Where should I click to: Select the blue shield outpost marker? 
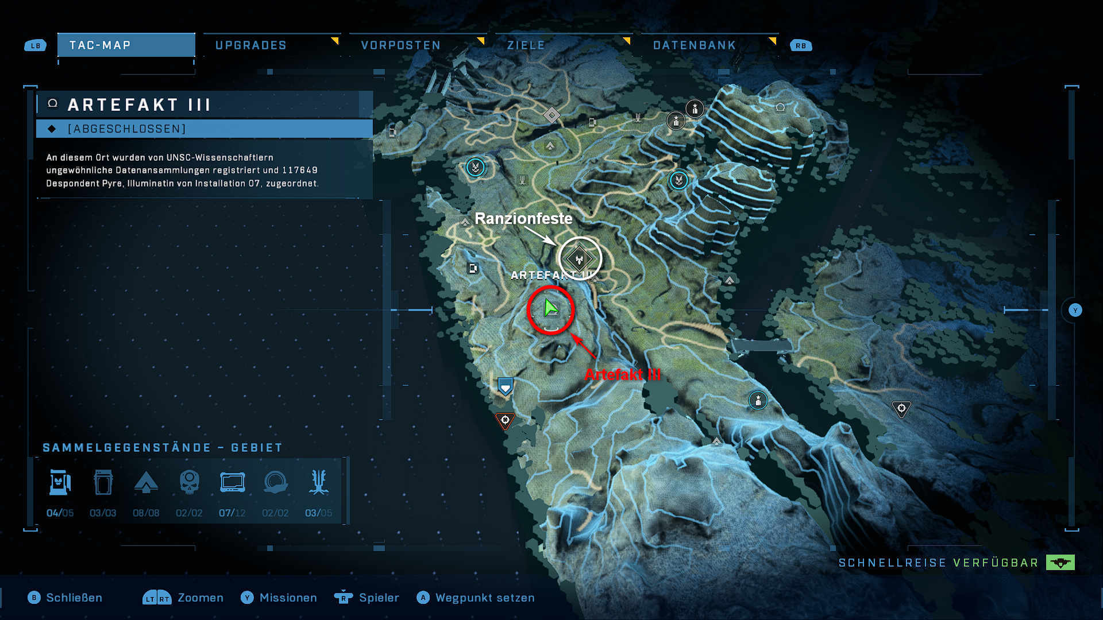point(505,386)
